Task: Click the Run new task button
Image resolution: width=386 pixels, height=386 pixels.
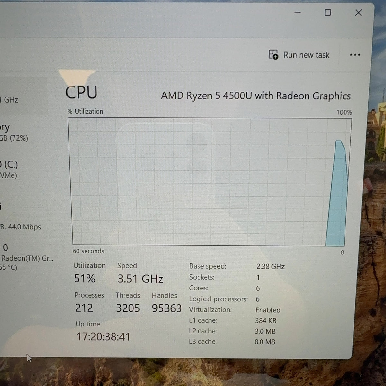Action: click(299, 55)
